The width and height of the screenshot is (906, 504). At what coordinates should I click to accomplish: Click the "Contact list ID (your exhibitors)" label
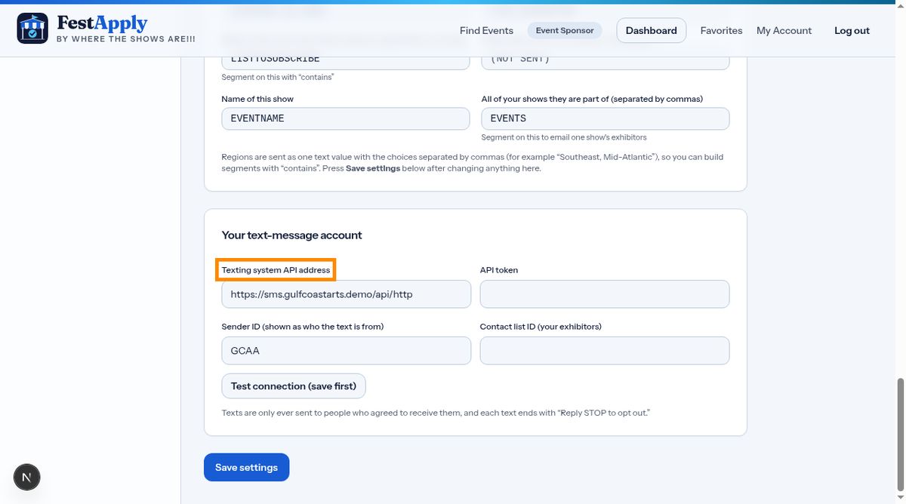pyautogui.click(x=541, y=327)
